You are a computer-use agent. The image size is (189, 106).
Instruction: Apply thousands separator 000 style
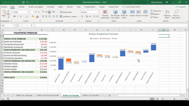[90, 16]
